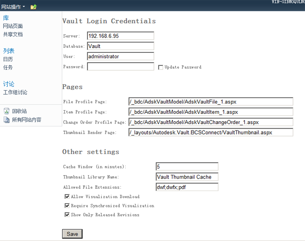Click the Vault Login Credentials heading
The width and height of the screenshot is (305, 241).
pos(109,21)
